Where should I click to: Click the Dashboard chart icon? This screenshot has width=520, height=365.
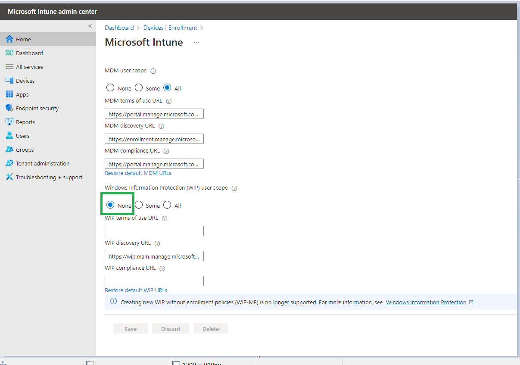click(9, 53)
